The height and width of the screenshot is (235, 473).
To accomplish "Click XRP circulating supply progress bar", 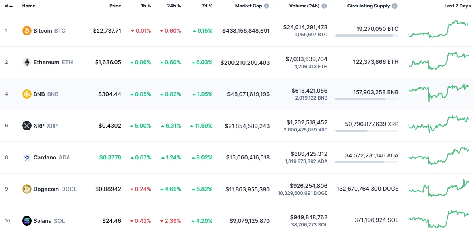I will click(x=366, y=131).
